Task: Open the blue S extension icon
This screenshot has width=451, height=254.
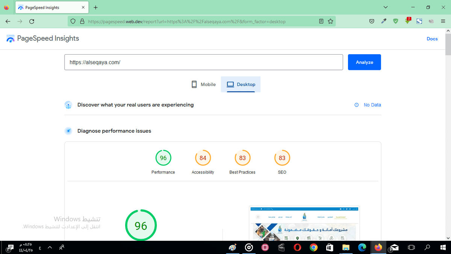Action: pos(419,21)
